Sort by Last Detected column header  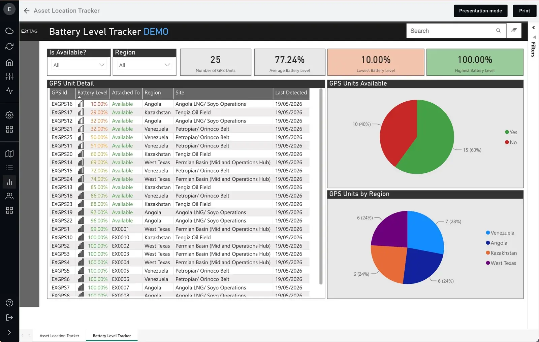pos(291,93)
